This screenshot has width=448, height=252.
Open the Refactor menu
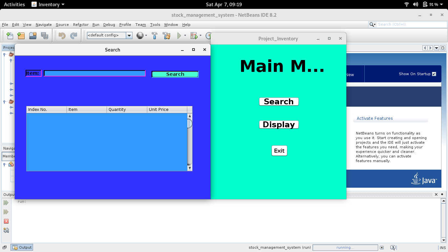81,25
